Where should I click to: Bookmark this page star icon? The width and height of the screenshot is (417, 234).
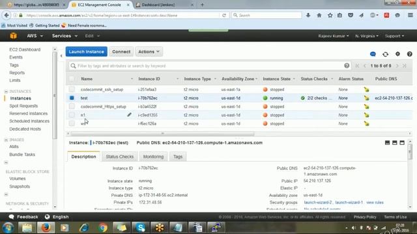click(x=330, y=16)
